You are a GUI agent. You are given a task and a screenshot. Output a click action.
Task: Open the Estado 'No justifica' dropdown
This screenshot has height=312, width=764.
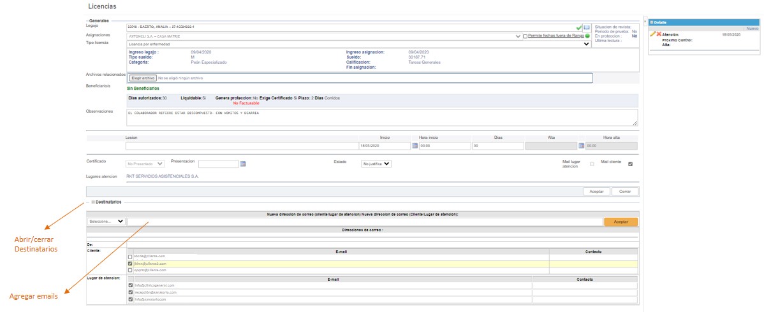click(x=376, y=164)
